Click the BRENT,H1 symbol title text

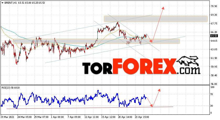11,3
